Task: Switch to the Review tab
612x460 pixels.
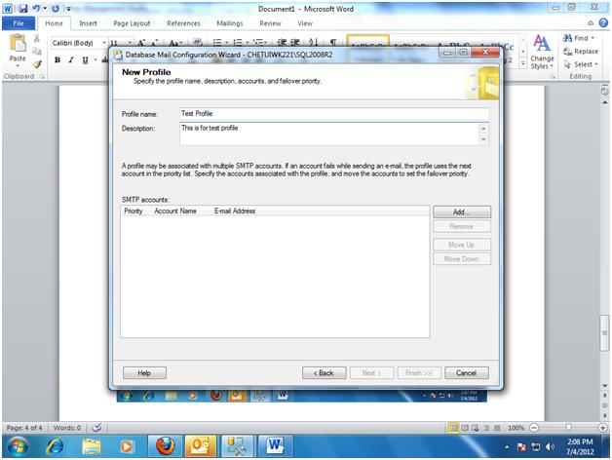Action: point(270,23)
